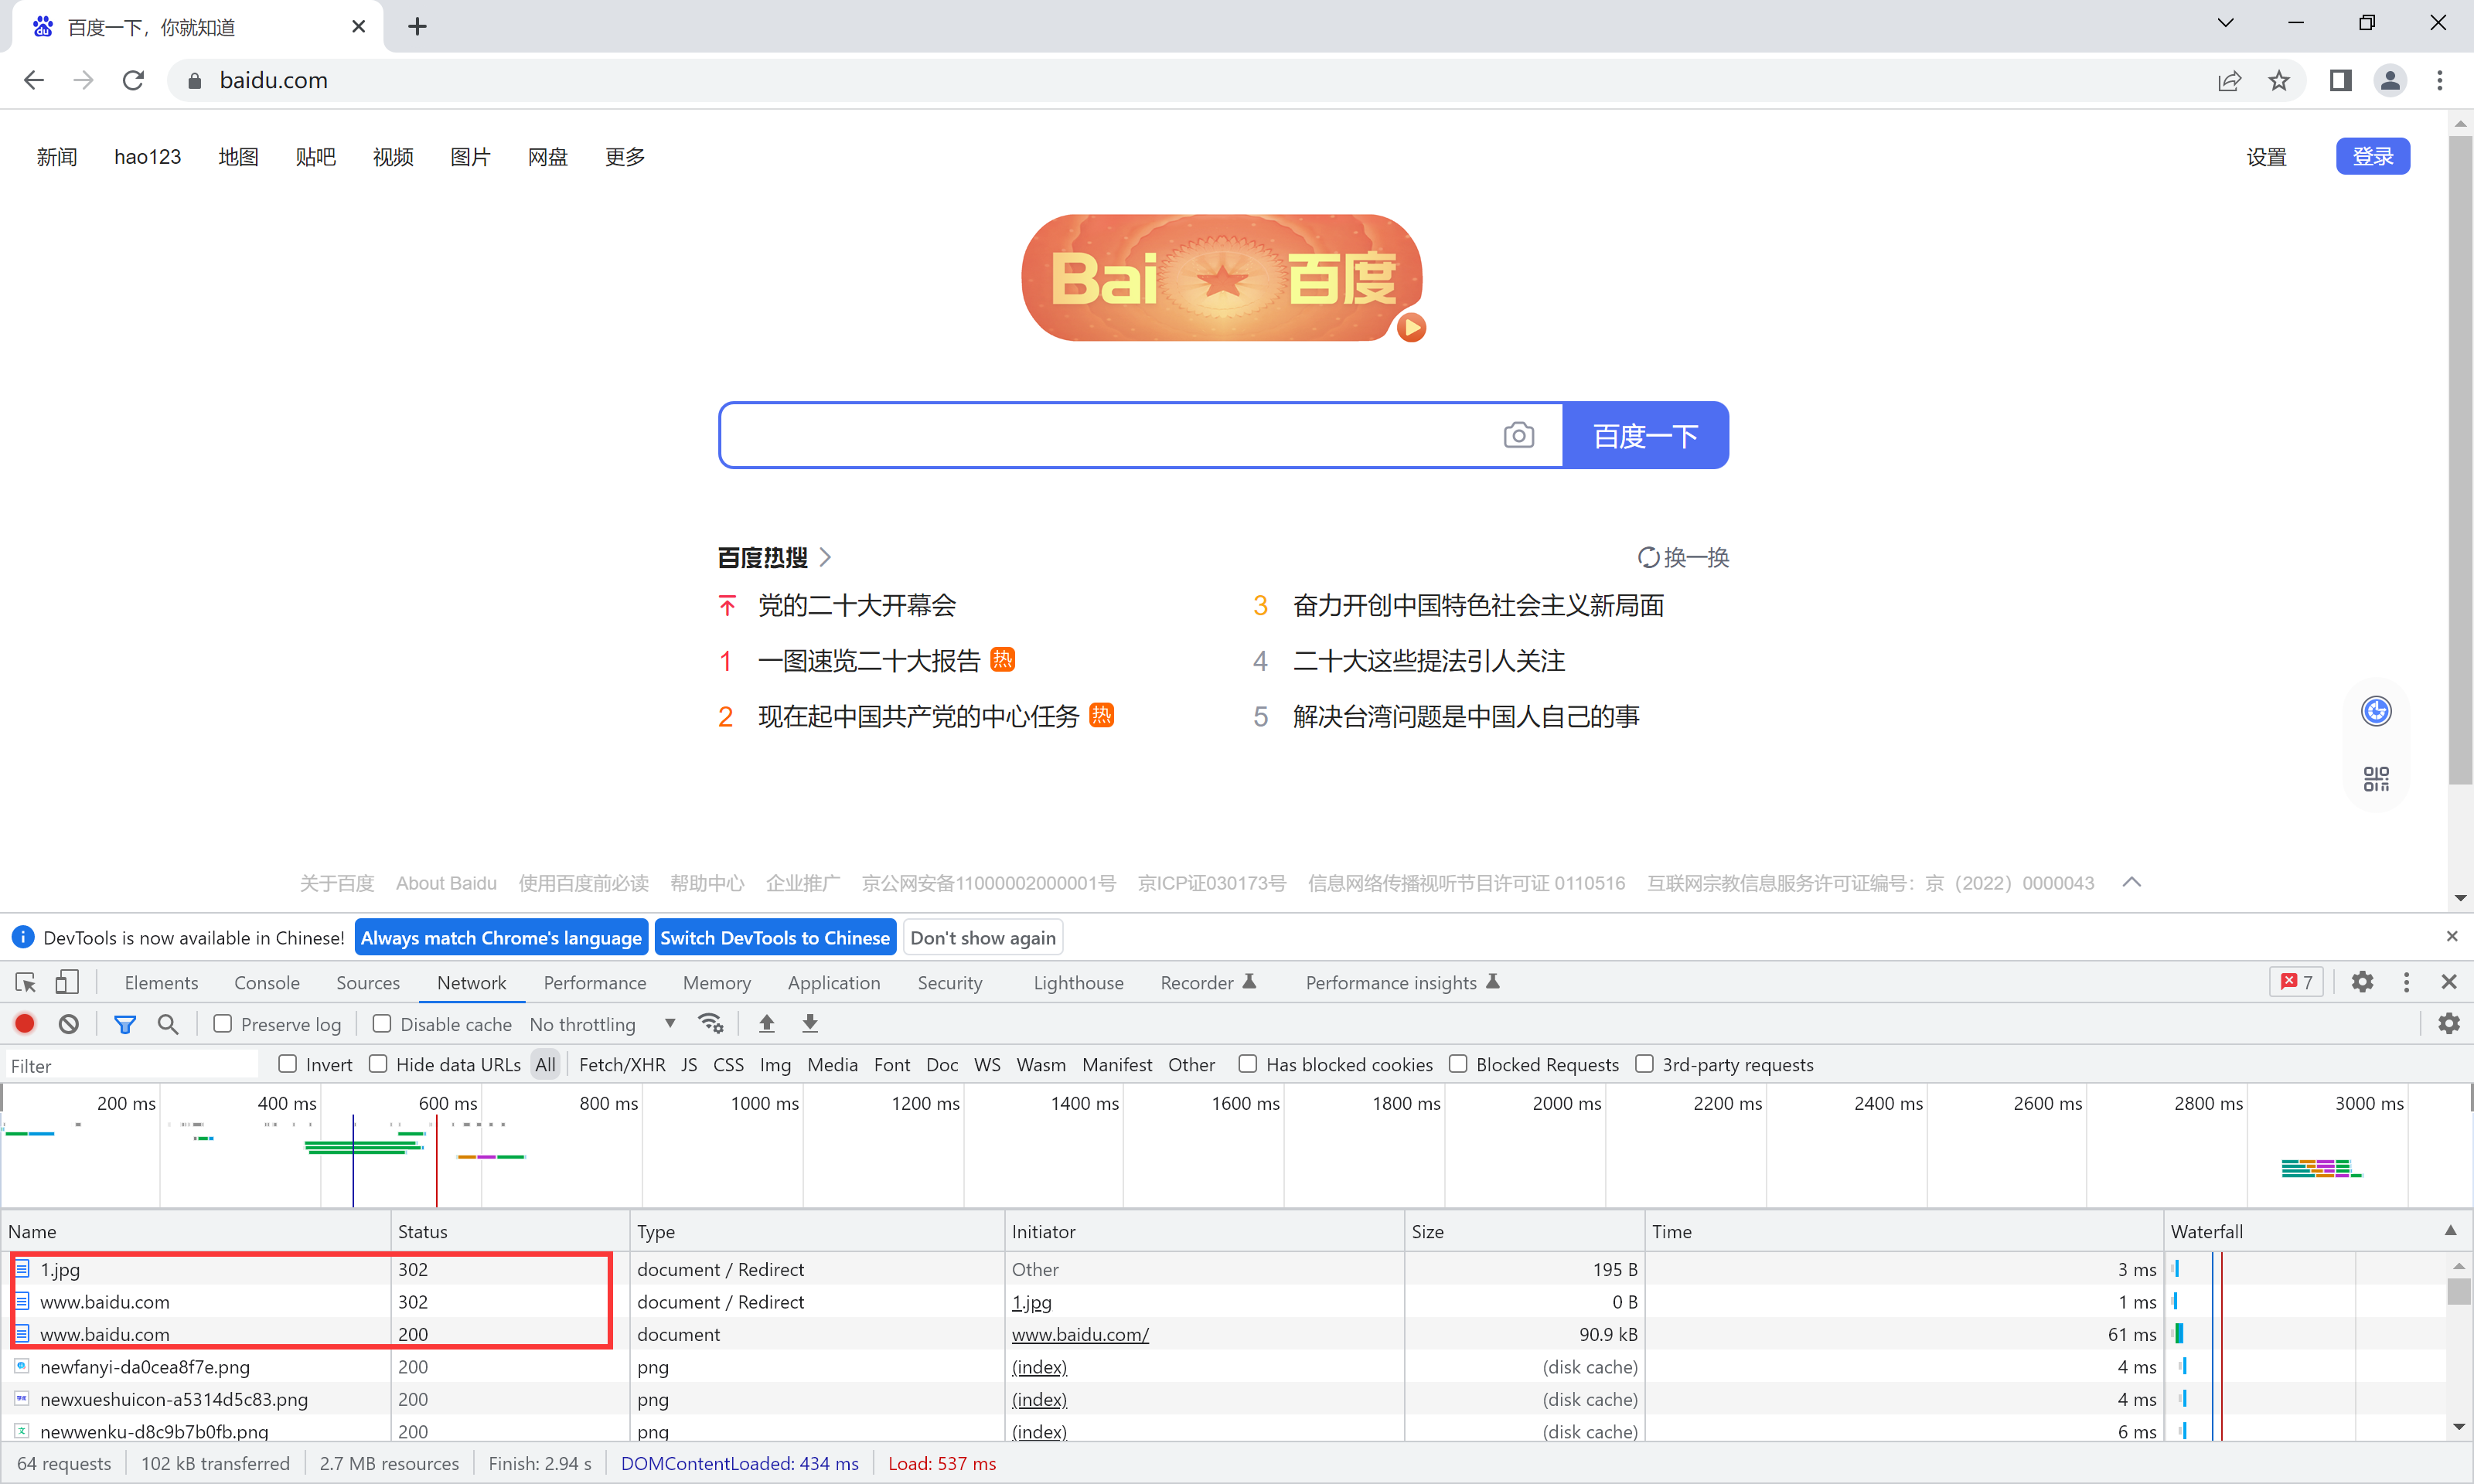This screenshot has width=2474, height=1484.
Task: Open network search magnifier
Action: point(168,1023)
